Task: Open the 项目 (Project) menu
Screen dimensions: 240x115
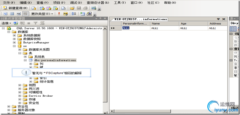Action: point(59,3)
